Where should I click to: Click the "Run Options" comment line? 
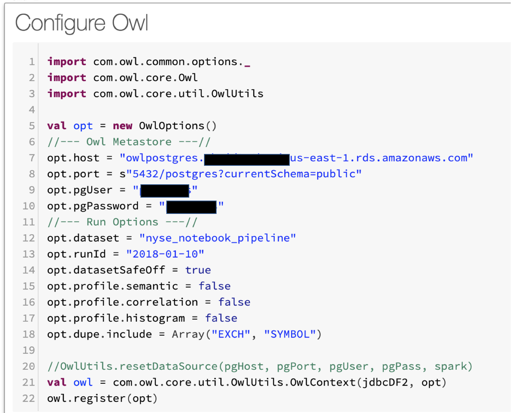coord(122,222)
